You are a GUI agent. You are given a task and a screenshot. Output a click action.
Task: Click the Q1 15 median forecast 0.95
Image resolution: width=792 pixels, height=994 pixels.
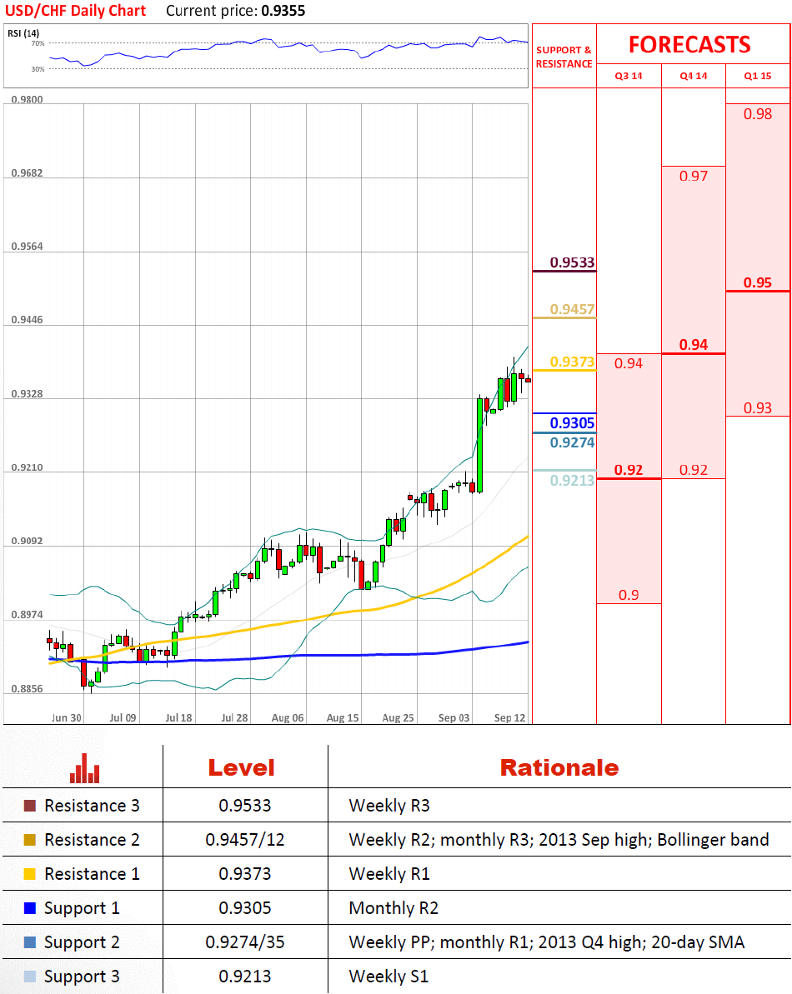758,282
